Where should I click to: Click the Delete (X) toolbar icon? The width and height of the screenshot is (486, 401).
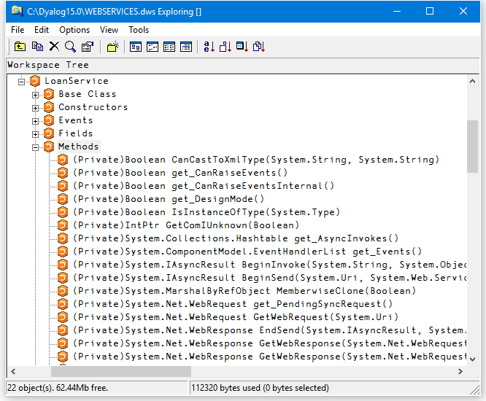point(53,47)
